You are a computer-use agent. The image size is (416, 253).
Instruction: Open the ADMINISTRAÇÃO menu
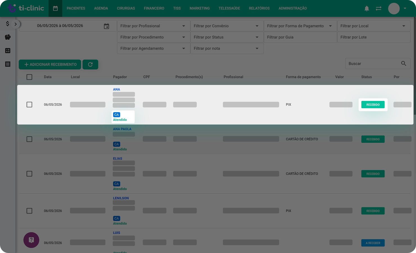[293, 8]
